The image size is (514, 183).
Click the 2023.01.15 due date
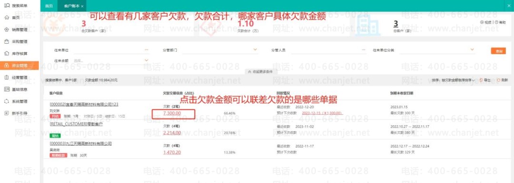(398, 107)
